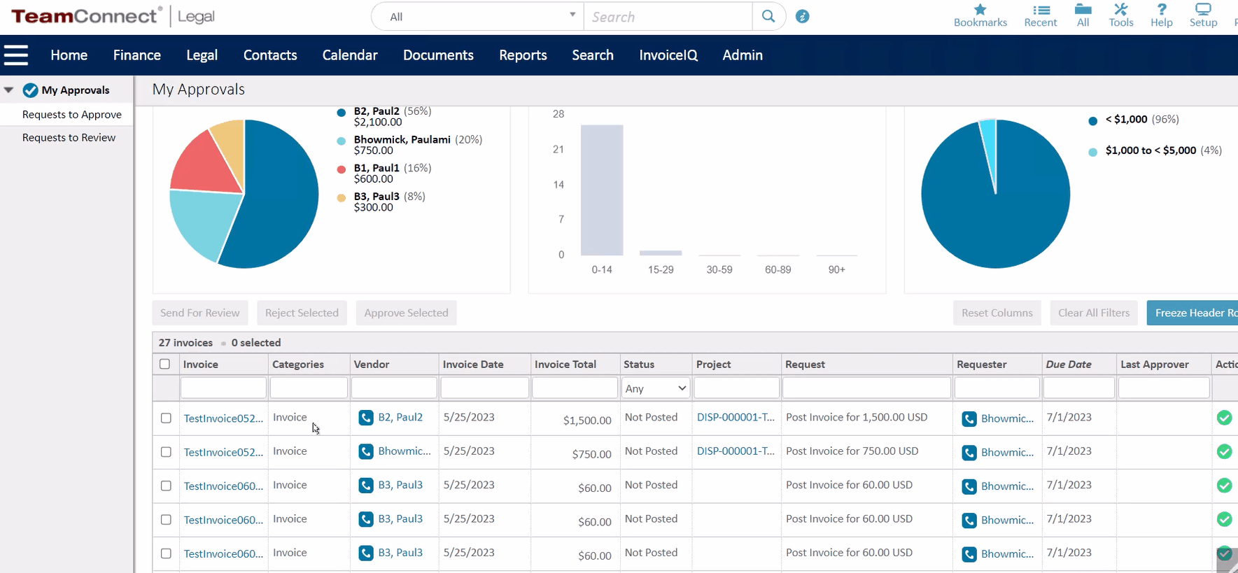The height and width of the screenshot is (573, 1238).
Task: Click the Tools wrench icon
Action: (x=1120, y=10)
